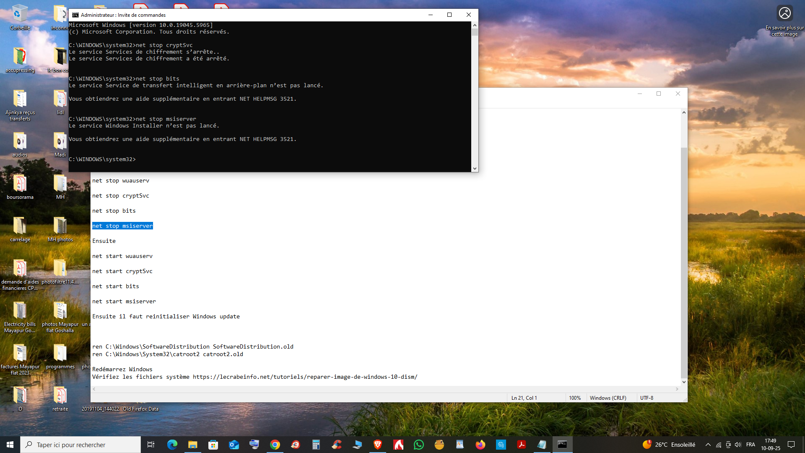805x453 pixels.
Task: Open the Windows Start menu
Action: pos(10,445)
